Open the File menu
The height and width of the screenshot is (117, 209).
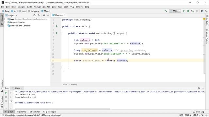3,7
